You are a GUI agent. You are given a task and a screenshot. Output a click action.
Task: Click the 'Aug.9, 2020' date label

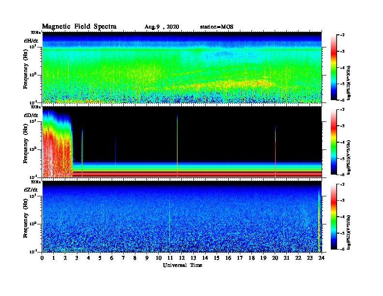coord(162,27)
